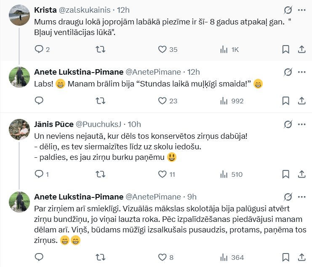Image resolution: width=312 pixels, height=267 pixels.
Task: Open more options on Krista's tweet
Action: (301, 10)
